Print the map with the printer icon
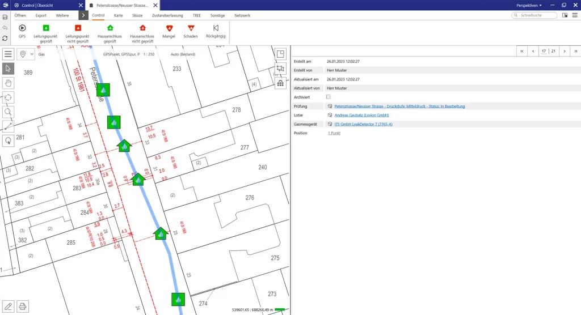The height and width of the screenshot is (315, 581). click(23, 307)
